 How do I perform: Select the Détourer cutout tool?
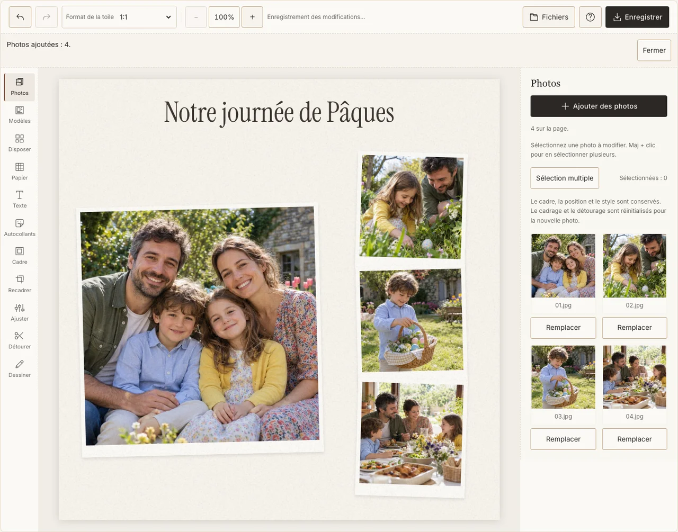tap(20, 341)
